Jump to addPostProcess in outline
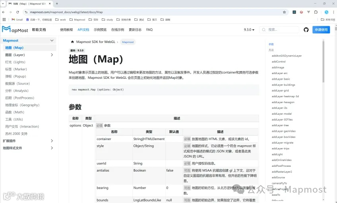The width and height of the screenshot is (337, 203). pyautogui.click(x=281, y=166)
